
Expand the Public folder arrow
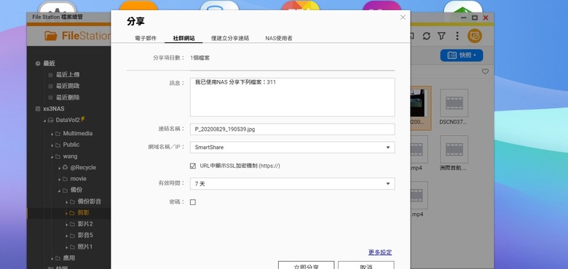[x=52, y=145]
